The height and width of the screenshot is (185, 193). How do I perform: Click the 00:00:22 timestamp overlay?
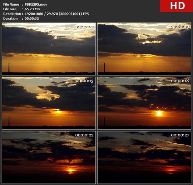(84, 135)
